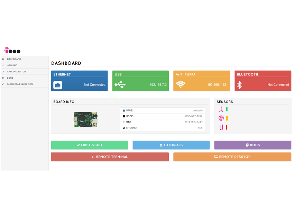Click the Sensors panel heading

[x=225, y=102]
